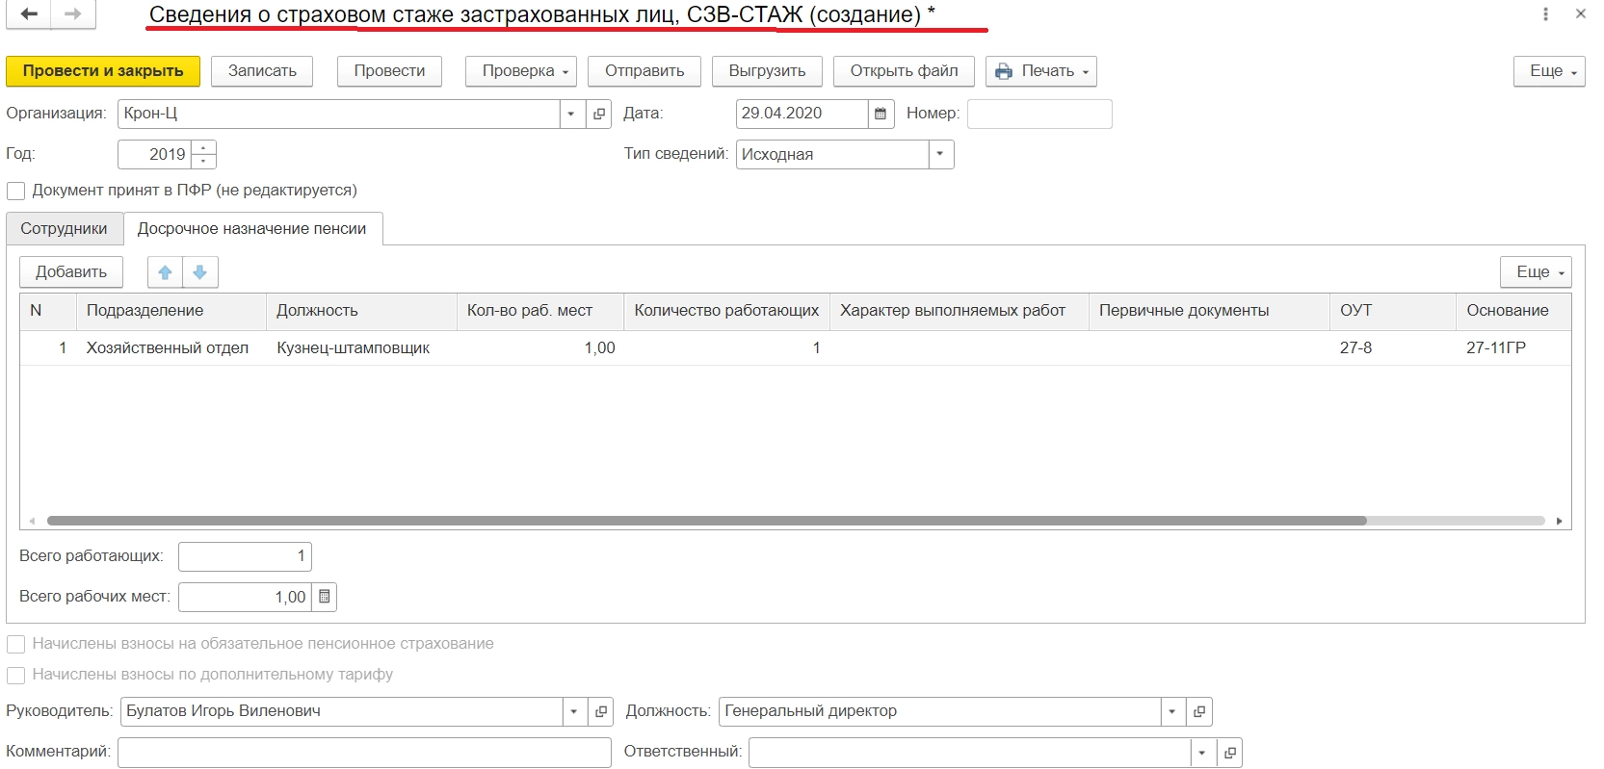This screenshot has width=1604, height=769.
Task: Open the three-dot window menu
Action: (1545, 14)
